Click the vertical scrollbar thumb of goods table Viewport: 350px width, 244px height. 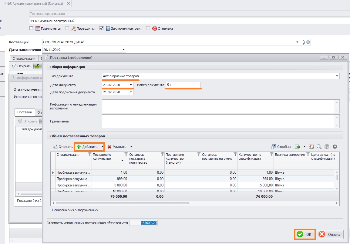337,177
